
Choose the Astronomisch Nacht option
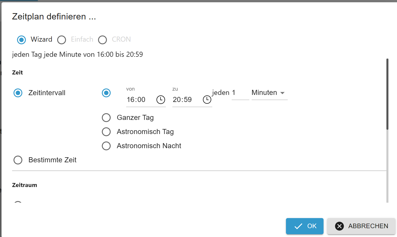[x=106, y=146]
